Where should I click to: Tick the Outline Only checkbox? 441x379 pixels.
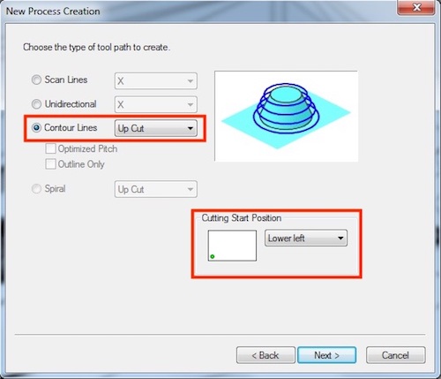click(50, 164)
